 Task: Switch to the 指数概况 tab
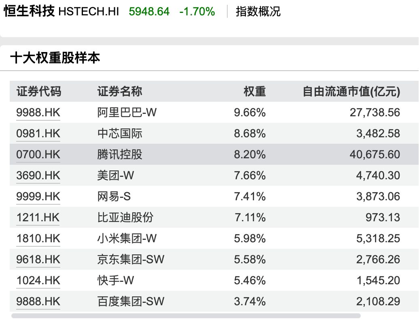[x=258, y=11]
